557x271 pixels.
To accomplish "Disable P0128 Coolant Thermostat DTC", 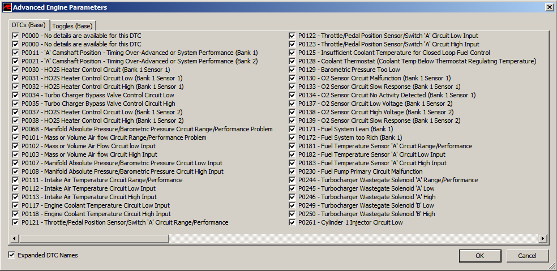I will tap(292, 61).
